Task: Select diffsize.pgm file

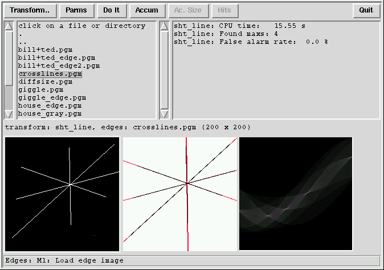Action: 46,82
